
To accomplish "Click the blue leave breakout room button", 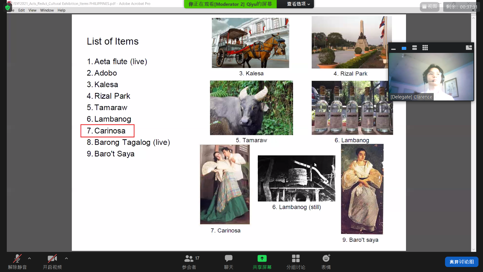I will tap(461, 262).
